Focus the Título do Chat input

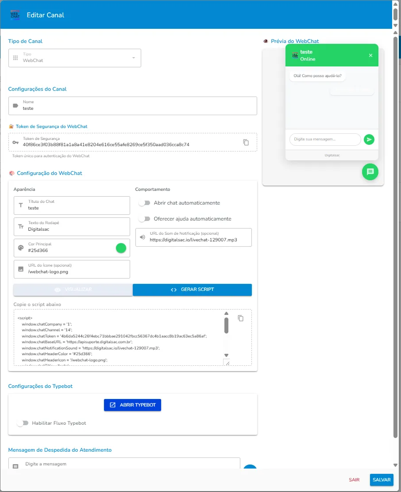click(72, 205)
